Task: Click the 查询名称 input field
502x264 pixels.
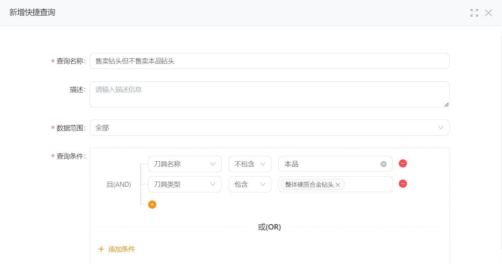Action: (269, 61)
